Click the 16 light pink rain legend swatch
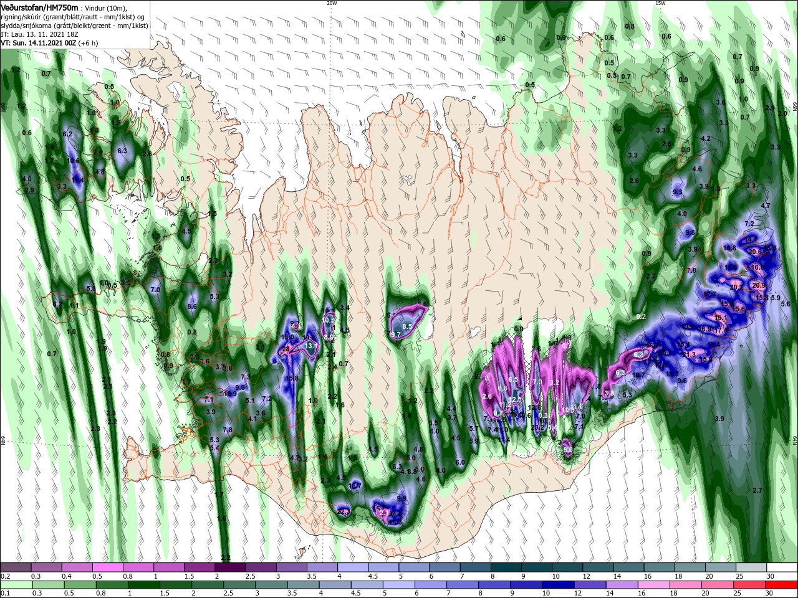The width and height of the screenshot is (798, 598). click(x=653, y=585)
